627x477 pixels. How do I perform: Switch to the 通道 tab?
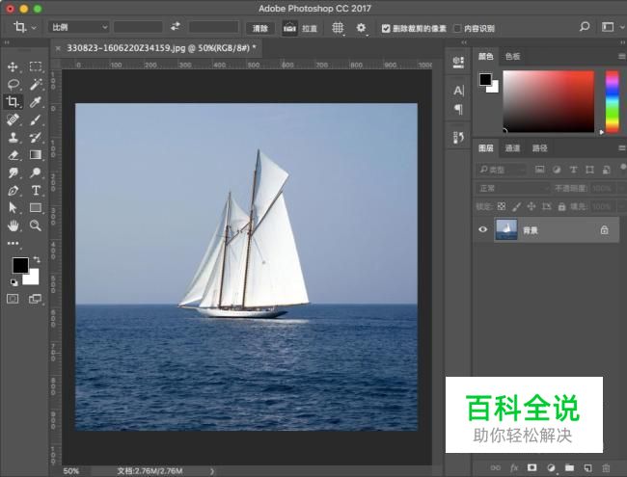[x=512, y=148]
